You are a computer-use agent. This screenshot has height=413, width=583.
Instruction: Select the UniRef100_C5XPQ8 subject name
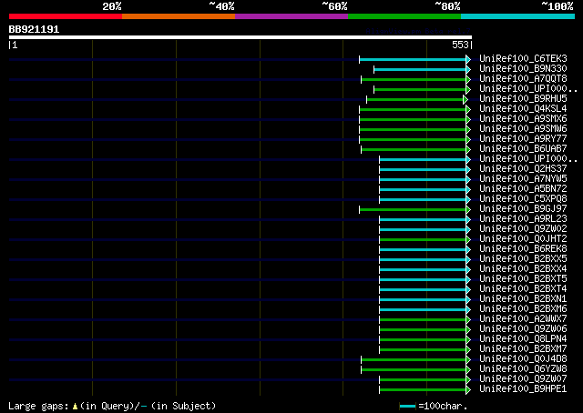523,199
